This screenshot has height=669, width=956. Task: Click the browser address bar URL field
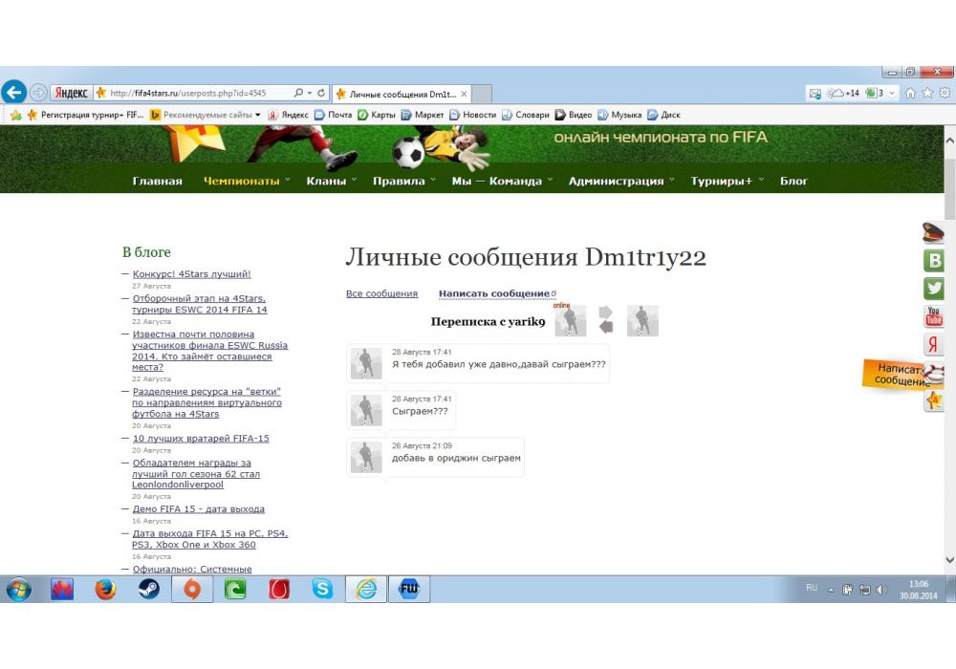tap(191, 94)
